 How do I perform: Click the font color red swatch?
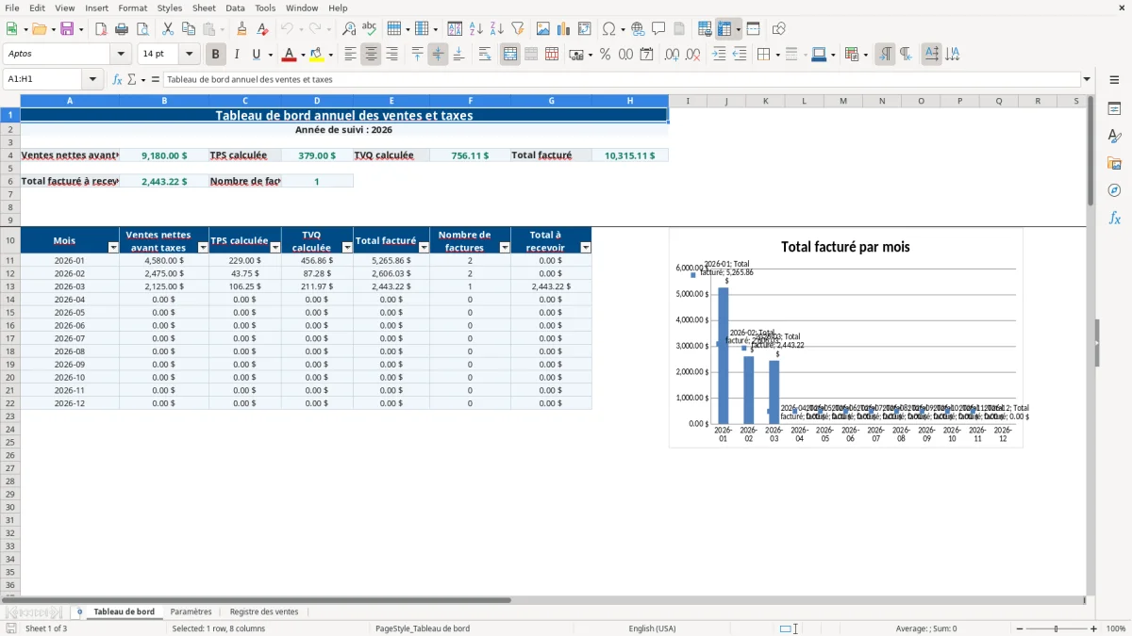point(290,55)
